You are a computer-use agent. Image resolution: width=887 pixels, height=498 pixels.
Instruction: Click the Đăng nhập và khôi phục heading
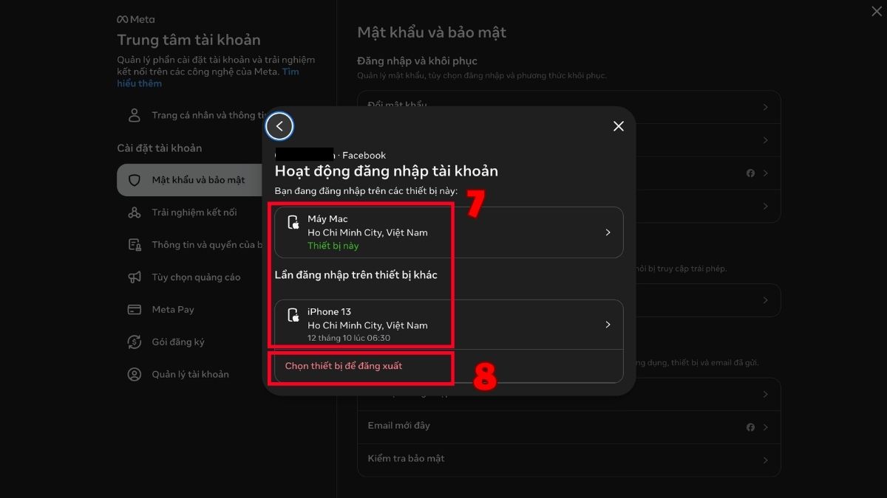click(x=418, y=60)
